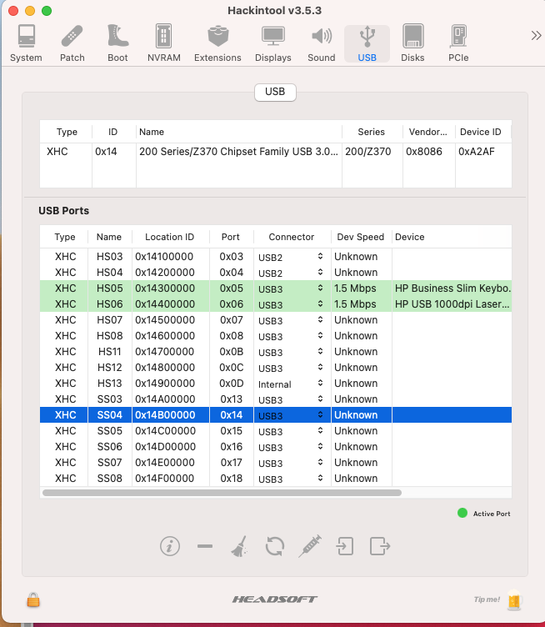This screenshot has height=627, width=545.
Task: Click the syringe inject icon
Action: (310, 546)
